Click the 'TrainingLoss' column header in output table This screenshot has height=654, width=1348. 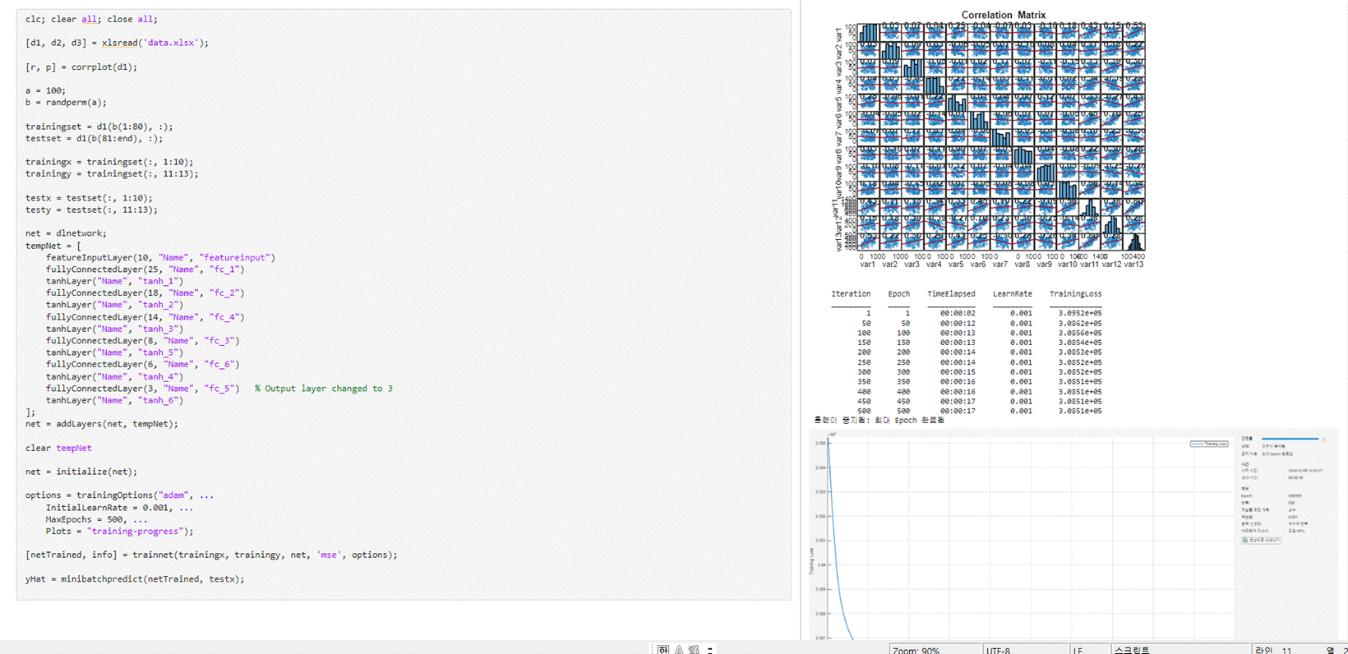point(1075,293)
